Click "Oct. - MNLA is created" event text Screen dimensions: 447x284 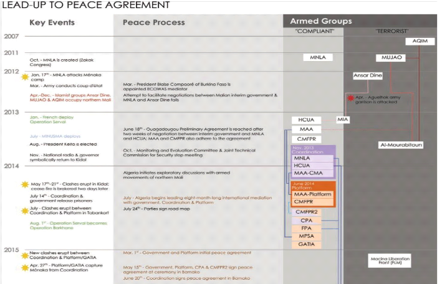coord(62,62)
